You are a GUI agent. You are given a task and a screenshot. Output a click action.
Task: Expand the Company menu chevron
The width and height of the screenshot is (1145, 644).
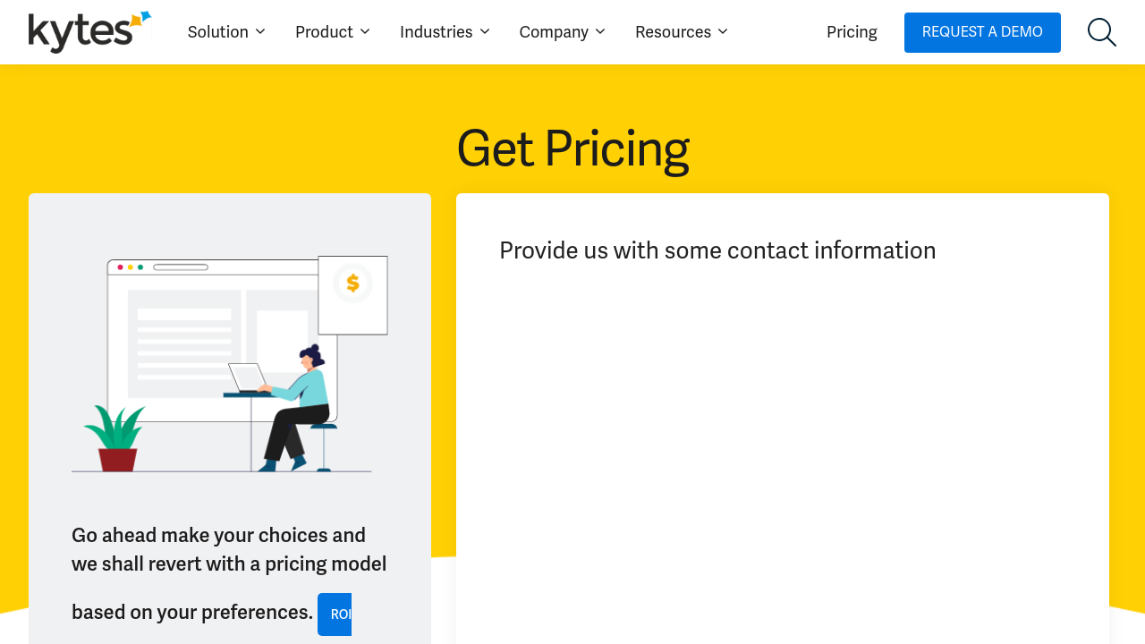pos(600,31)
